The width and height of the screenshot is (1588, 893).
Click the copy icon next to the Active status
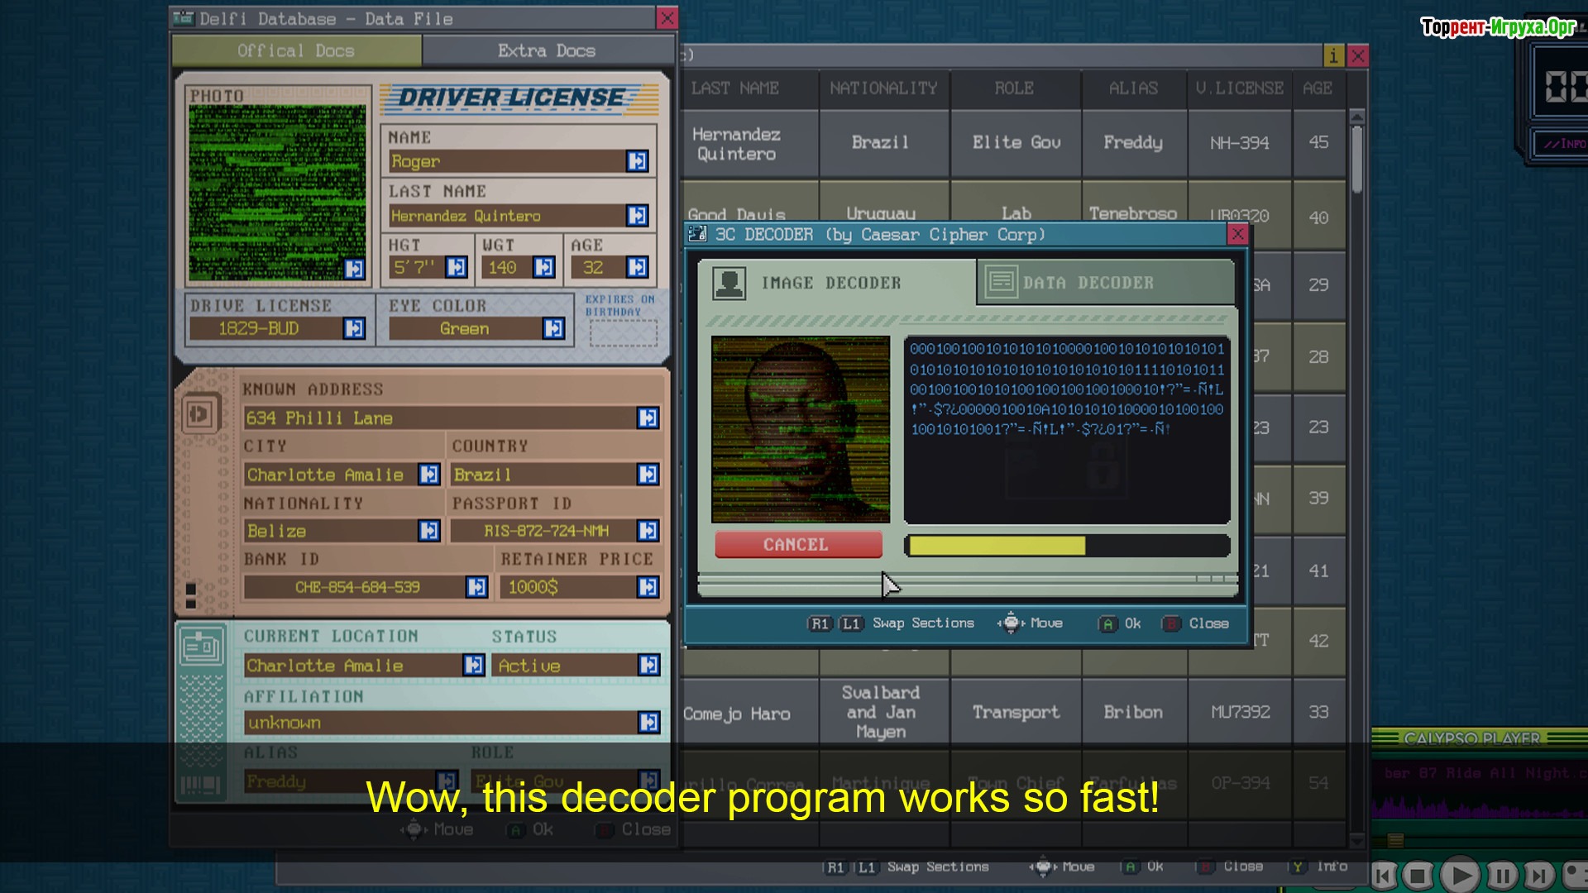pos(649,666)
